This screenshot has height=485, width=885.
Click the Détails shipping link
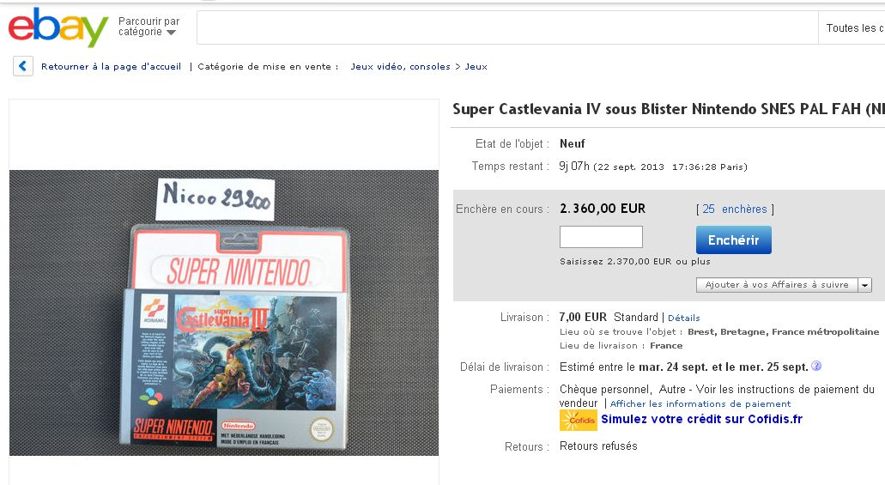(683, 318)
